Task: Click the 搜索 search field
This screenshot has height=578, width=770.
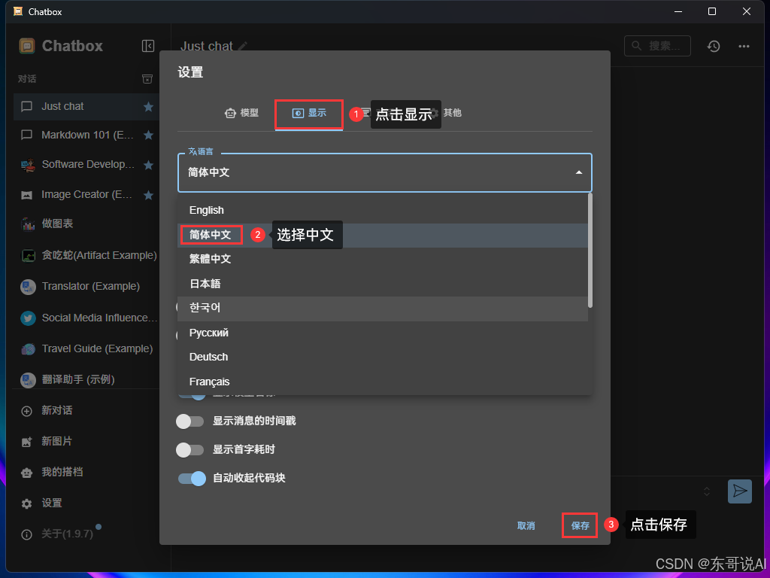Action: 657,46
